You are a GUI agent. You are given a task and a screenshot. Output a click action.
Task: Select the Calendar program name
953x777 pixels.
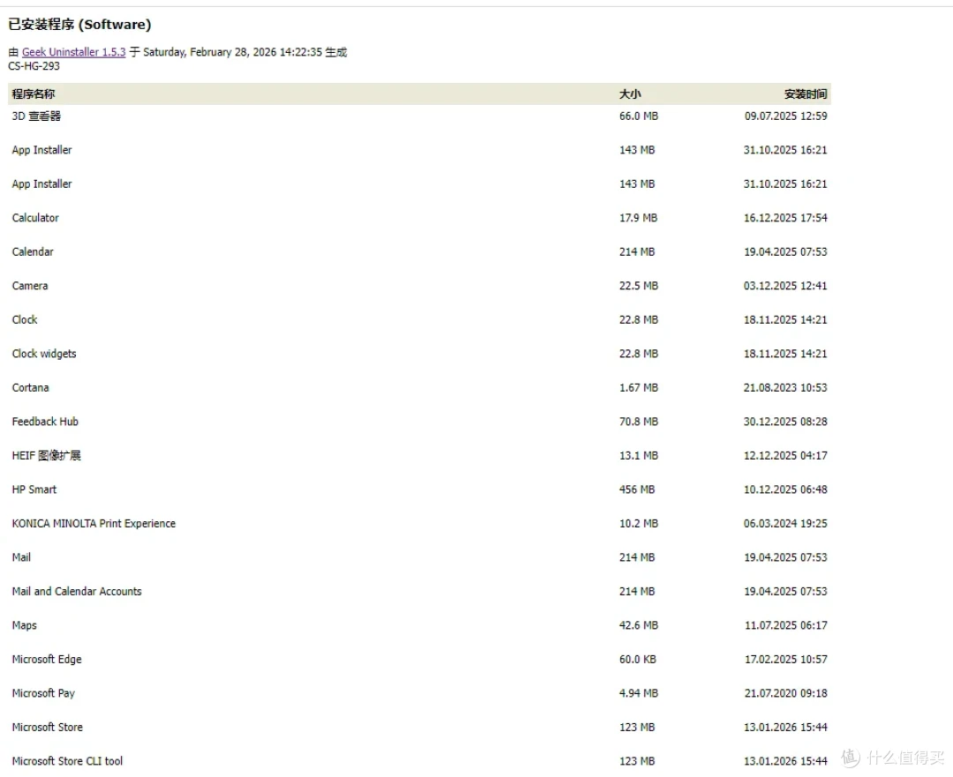[33, 251]
